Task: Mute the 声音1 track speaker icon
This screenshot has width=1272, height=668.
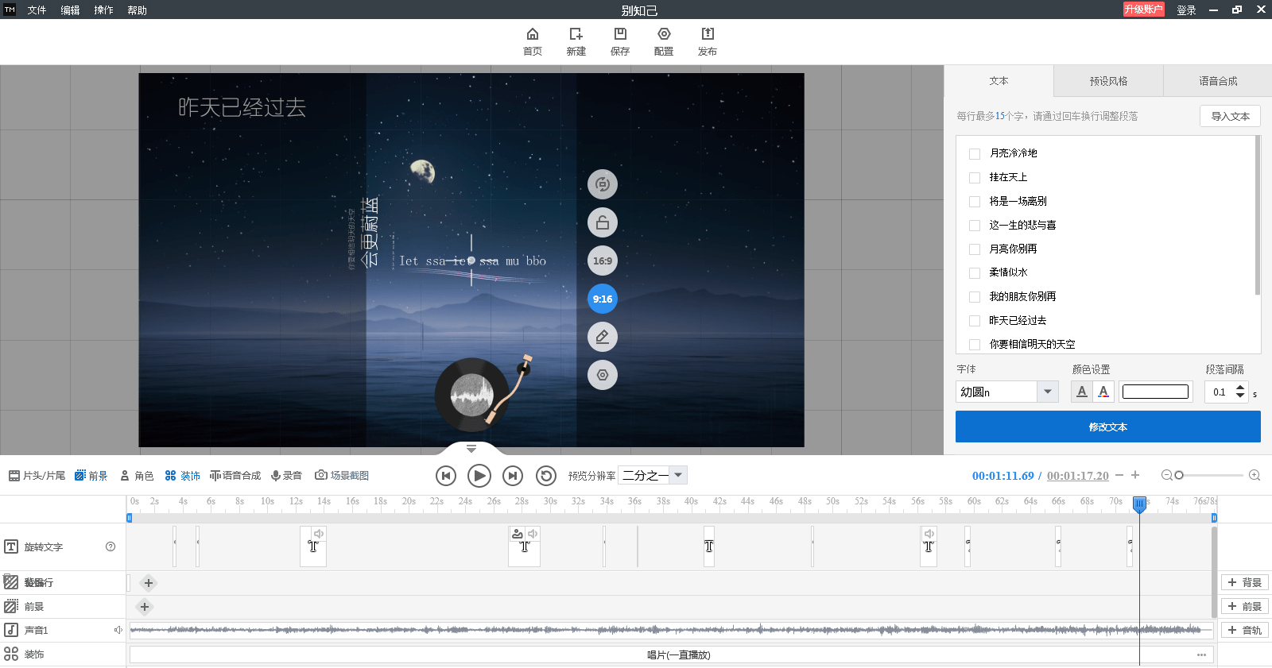Action: (x=118, y=630)
